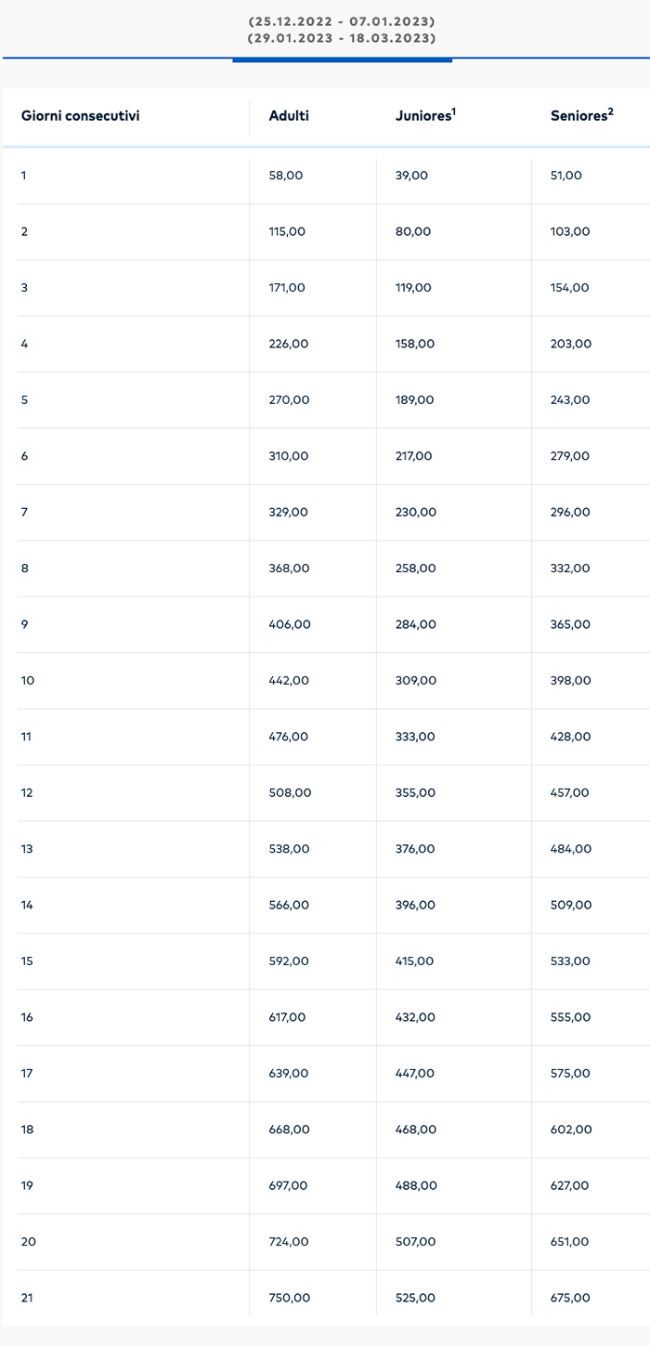This screenshot has height=1346, width=650.
Task: Click the Giorni consecutivi column header
Action: 81,116
